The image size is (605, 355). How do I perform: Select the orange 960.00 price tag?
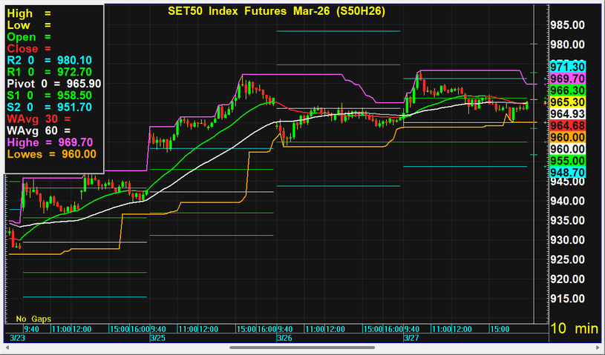tap(568, 137)
